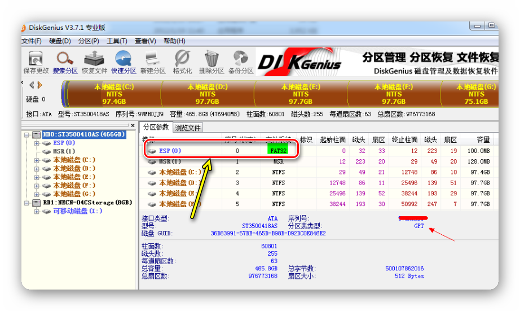Go to next disk with right arrow
This screenshot has width=520, height=311.
40,85
